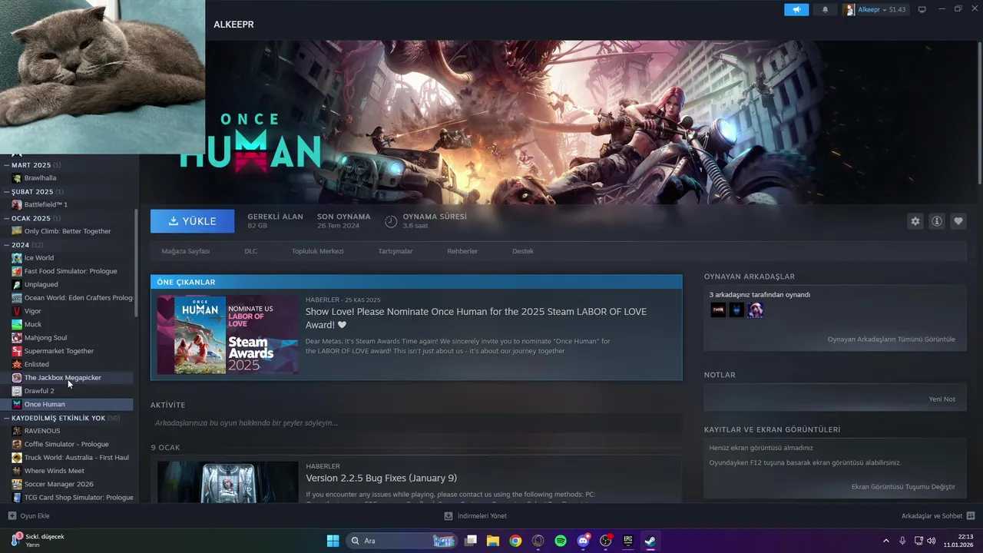This screenshot has width=983, height=553.
Task: Click the activity comment input field
Action: 416,423
